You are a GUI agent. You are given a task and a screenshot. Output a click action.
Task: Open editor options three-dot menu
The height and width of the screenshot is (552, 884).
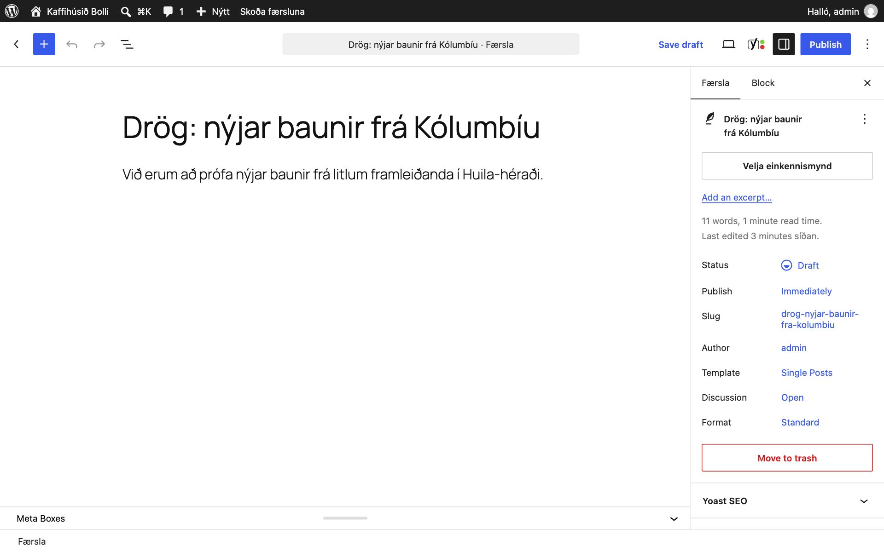[x=867, y=44]
